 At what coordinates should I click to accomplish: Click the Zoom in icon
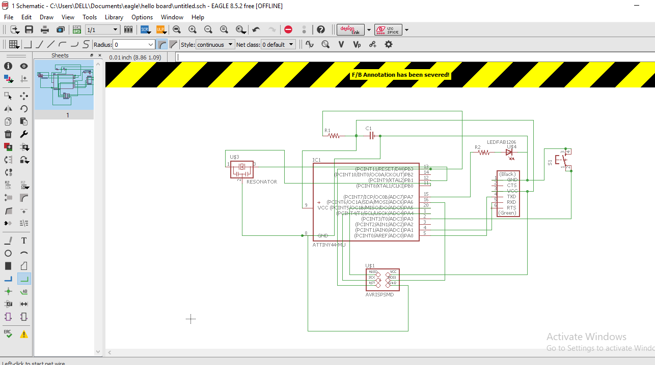click(193, 30)
